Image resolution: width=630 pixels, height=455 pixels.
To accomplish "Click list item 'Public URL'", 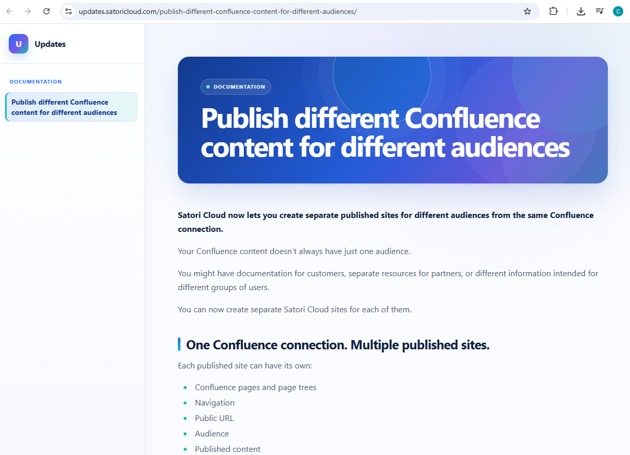I will pos(214,418).
